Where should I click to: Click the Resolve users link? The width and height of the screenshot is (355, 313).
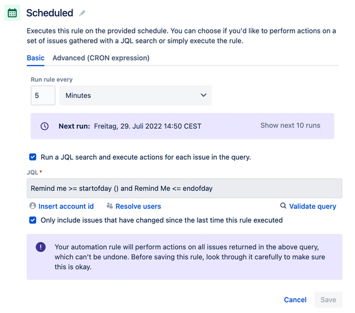point(138,206)
